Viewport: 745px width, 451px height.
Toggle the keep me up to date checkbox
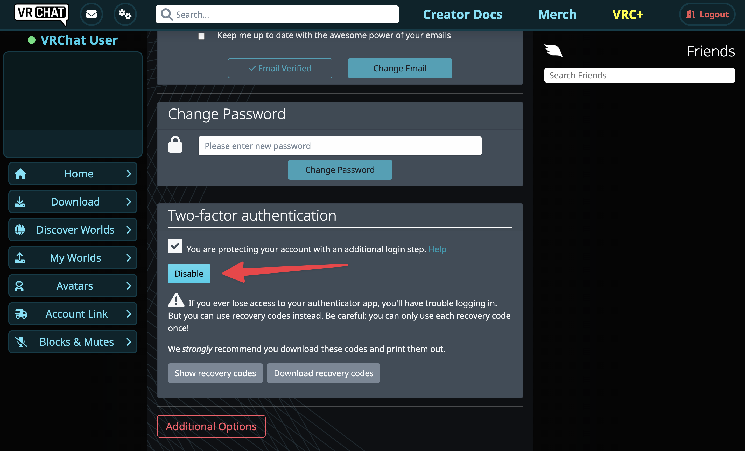coord(201,36)
